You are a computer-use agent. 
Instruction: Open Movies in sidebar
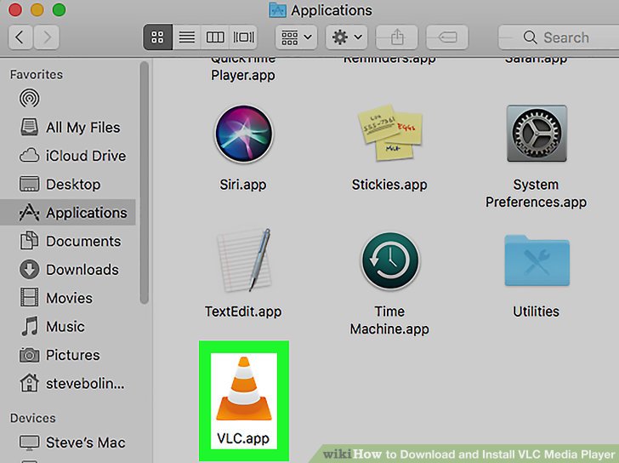click(x=70, y=298)
